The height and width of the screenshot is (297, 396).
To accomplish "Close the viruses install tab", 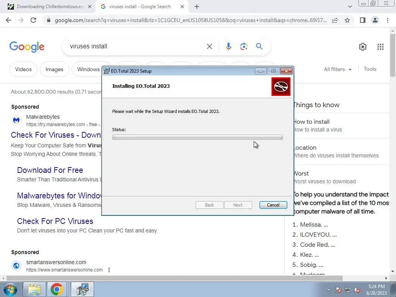I will click(182, 7).
